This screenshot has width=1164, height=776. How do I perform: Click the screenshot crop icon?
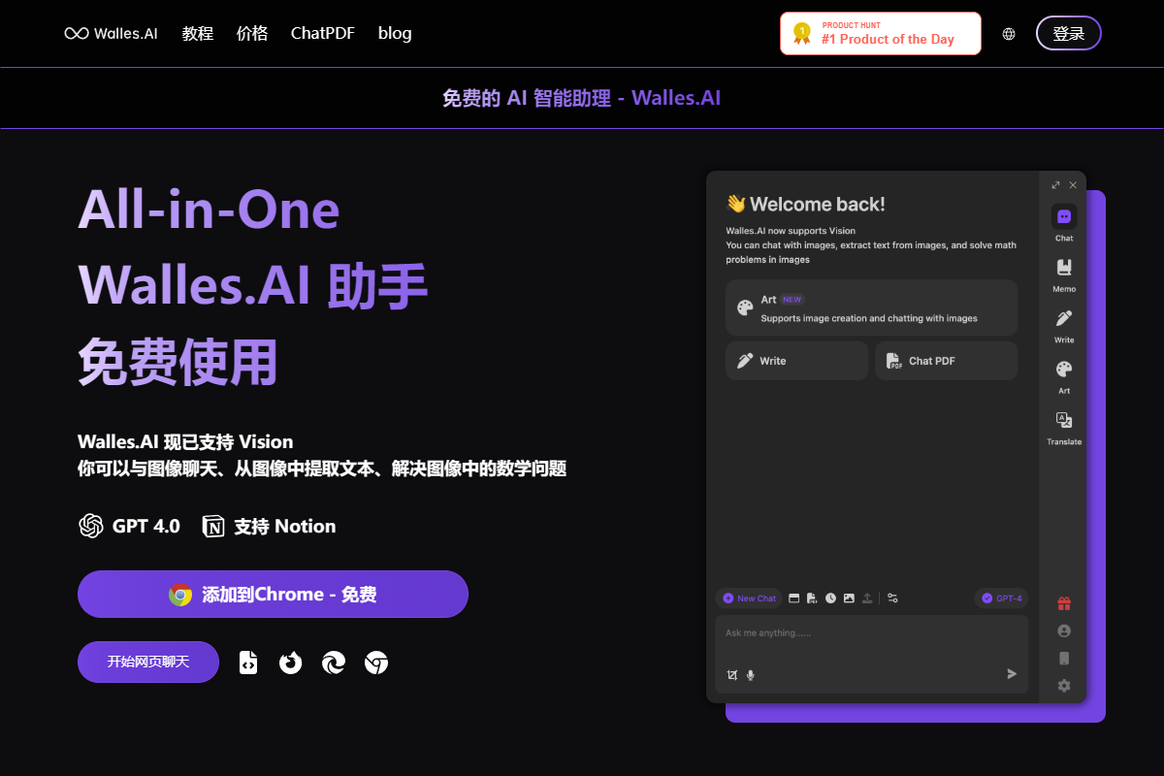[732, 674]
